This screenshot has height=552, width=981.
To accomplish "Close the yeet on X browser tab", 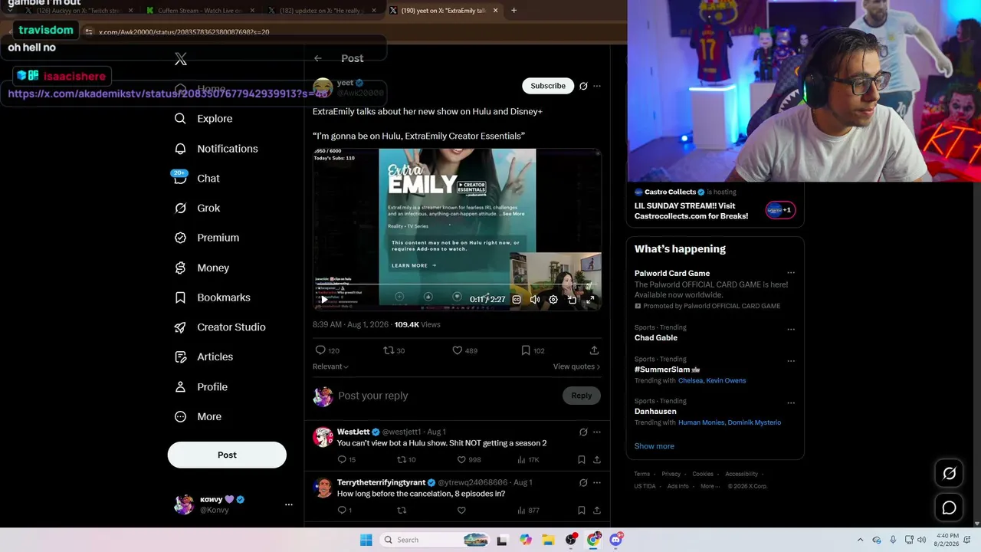I will coord(495,11).
